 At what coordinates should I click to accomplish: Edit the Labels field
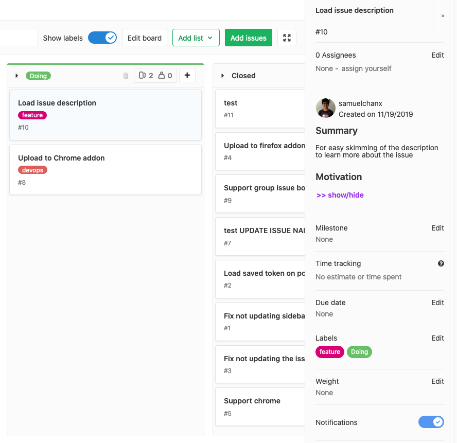(x=437, y=338)
